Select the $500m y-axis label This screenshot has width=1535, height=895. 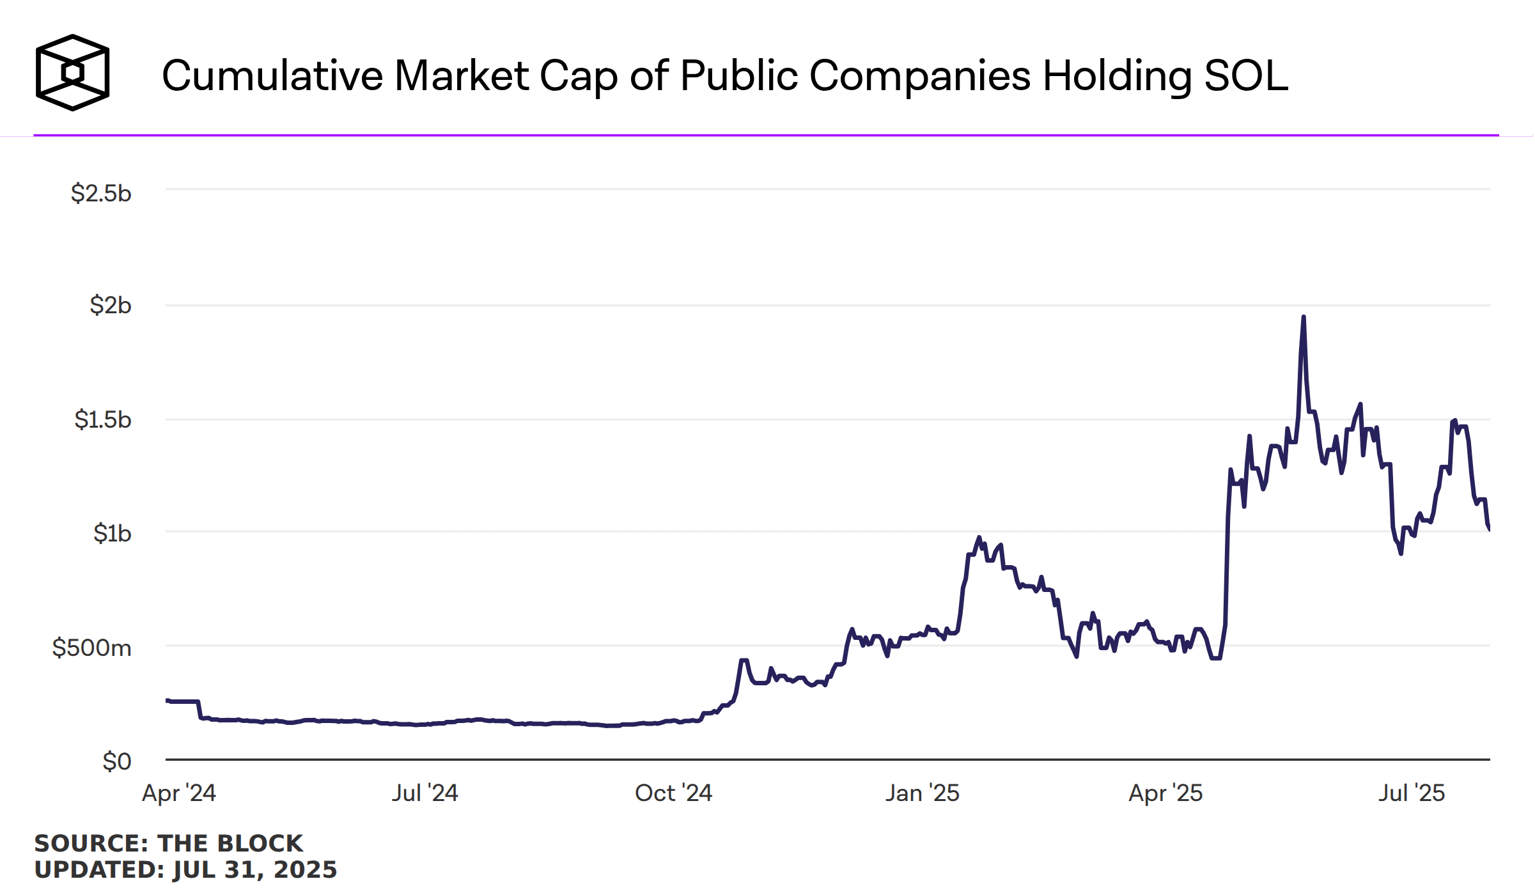point(92,648)
